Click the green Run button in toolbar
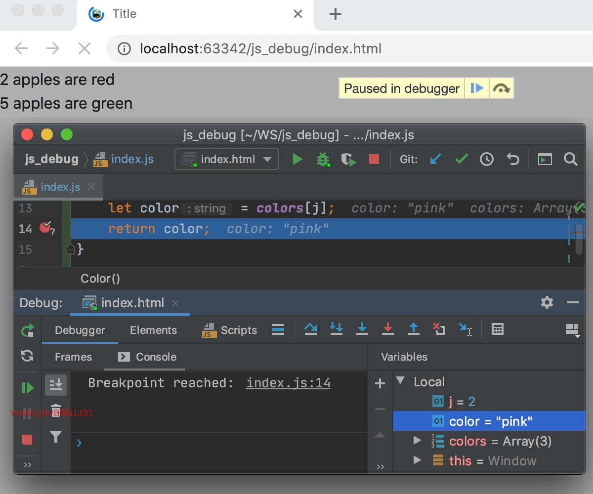Image resolution: width=593 pixels, height=494 pixels. pyautogui.click(x=297, y=159)
